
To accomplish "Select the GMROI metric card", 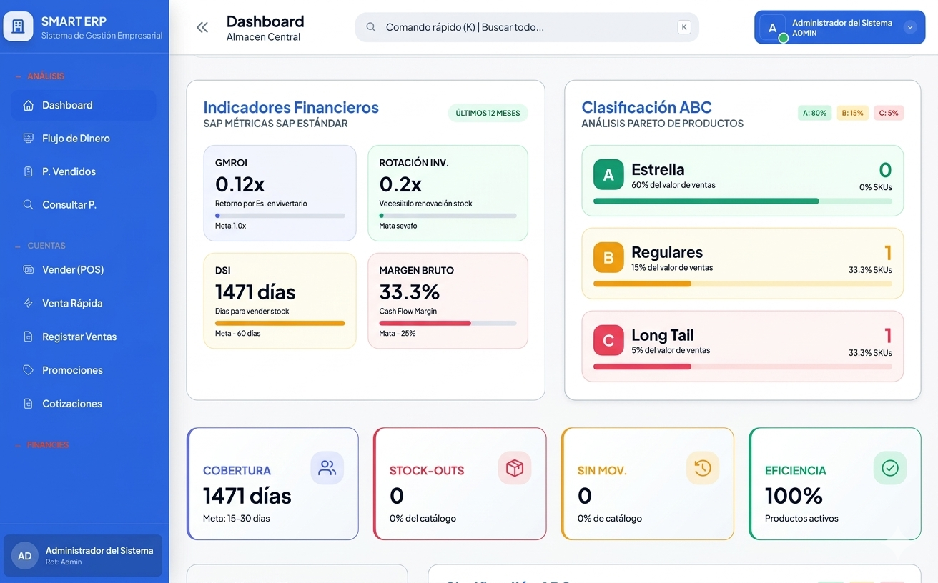I will pyautogui.click(x=280, y=193).
